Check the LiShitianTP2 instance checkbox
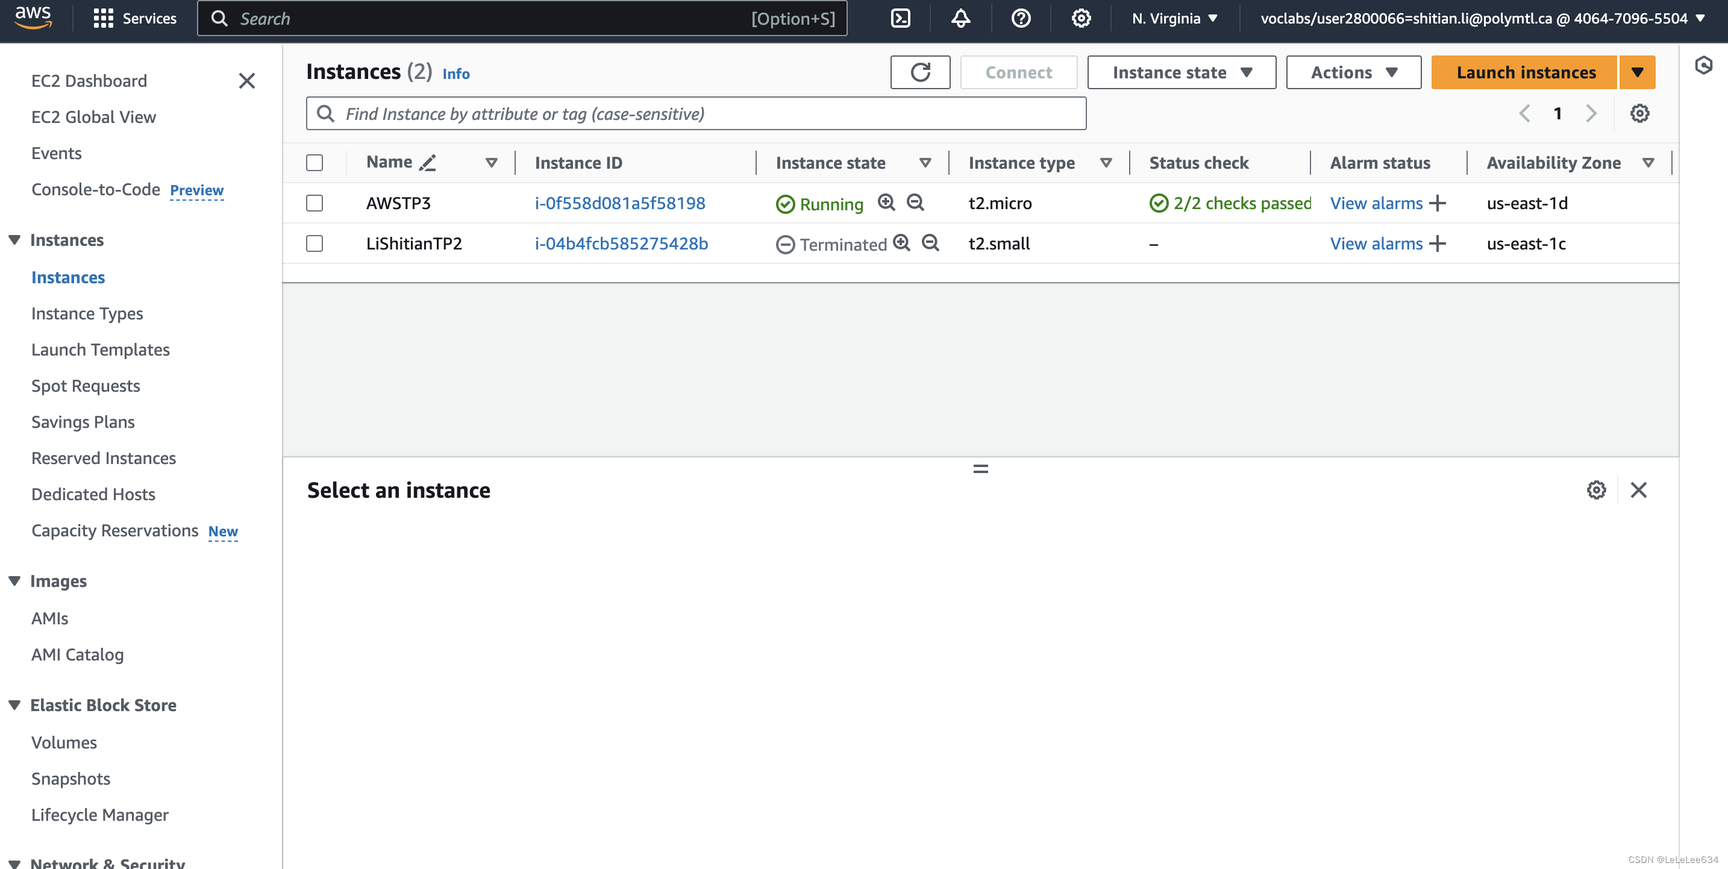 point(314,243)
